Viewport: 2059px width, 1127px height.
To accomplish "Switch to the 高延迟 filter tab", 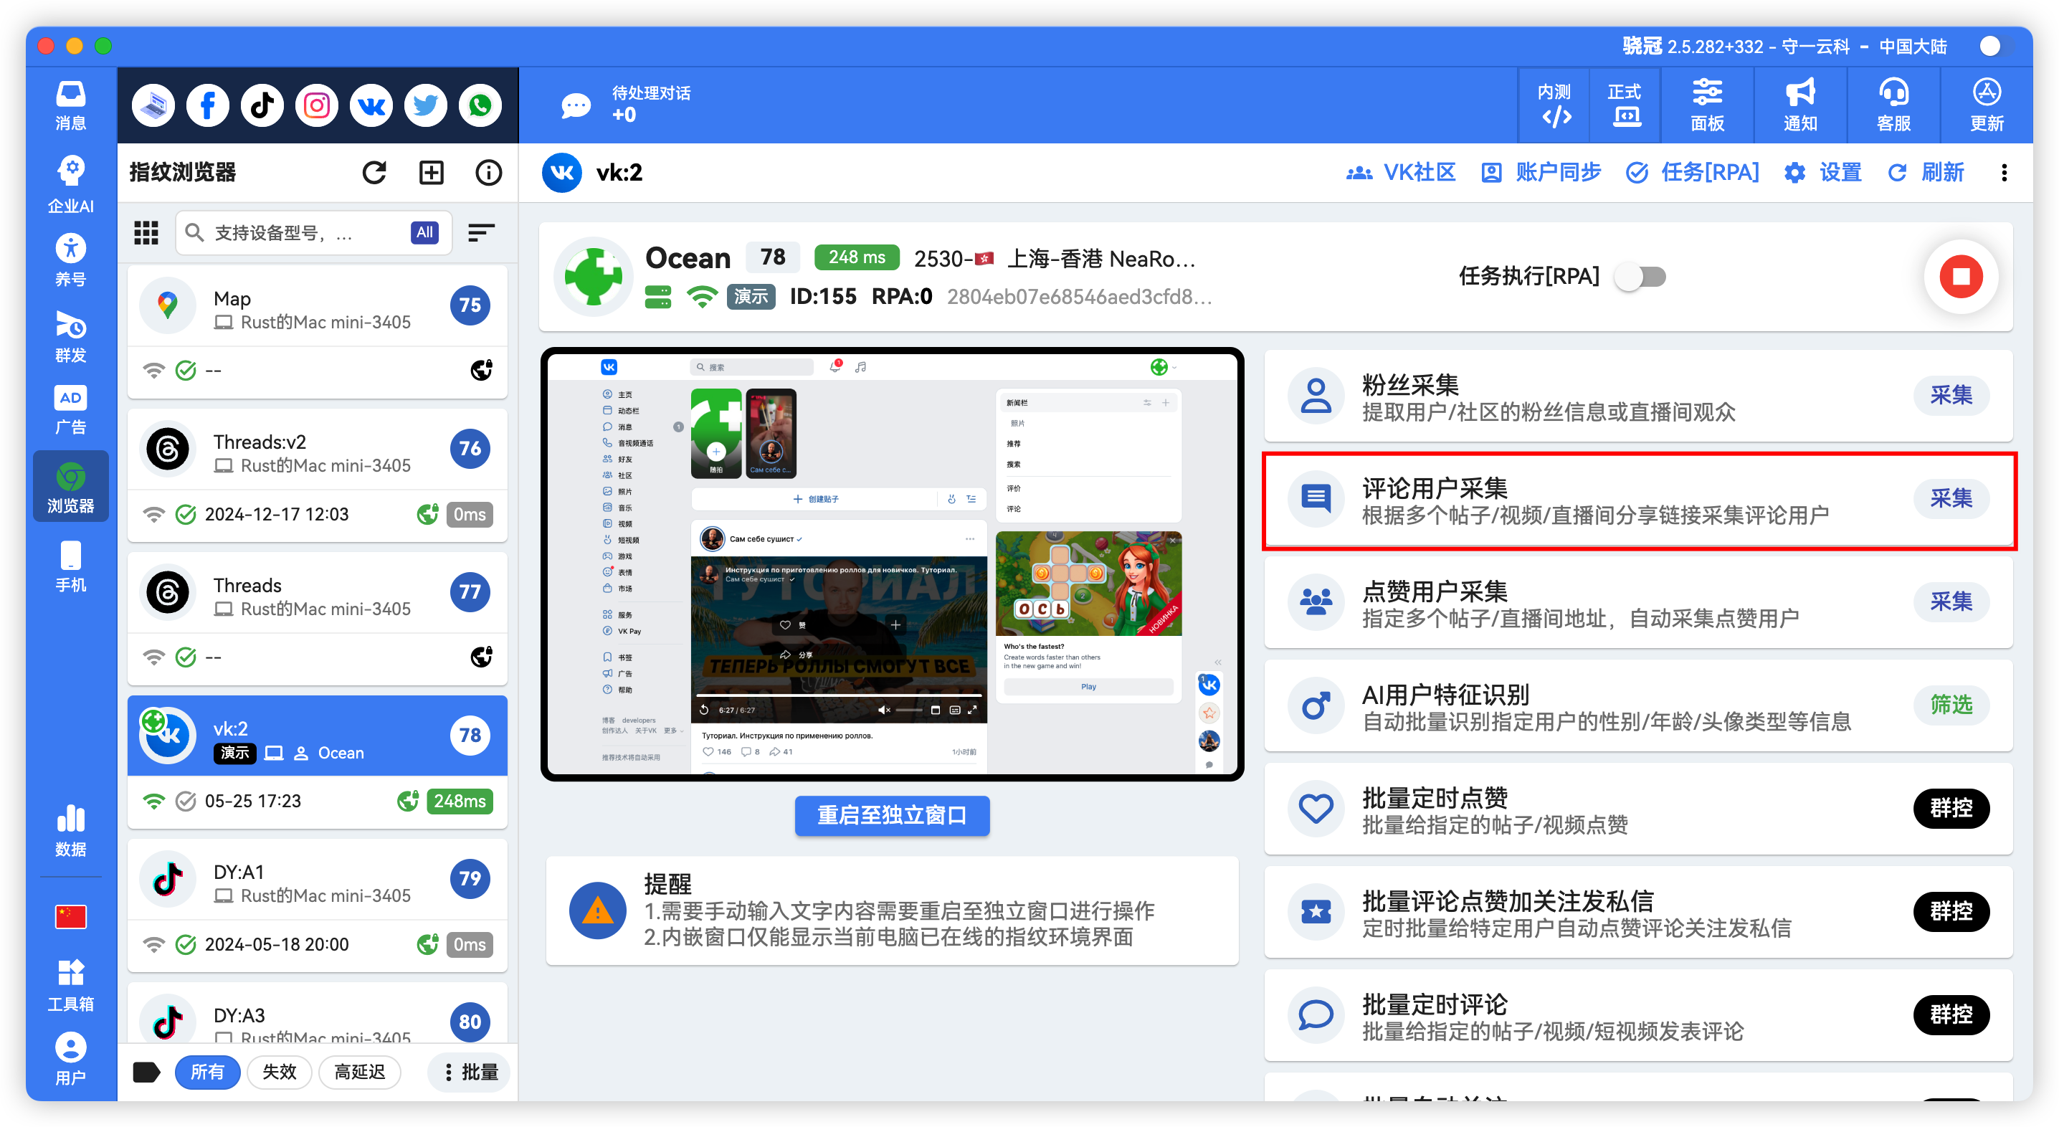I will (360, 1072).
